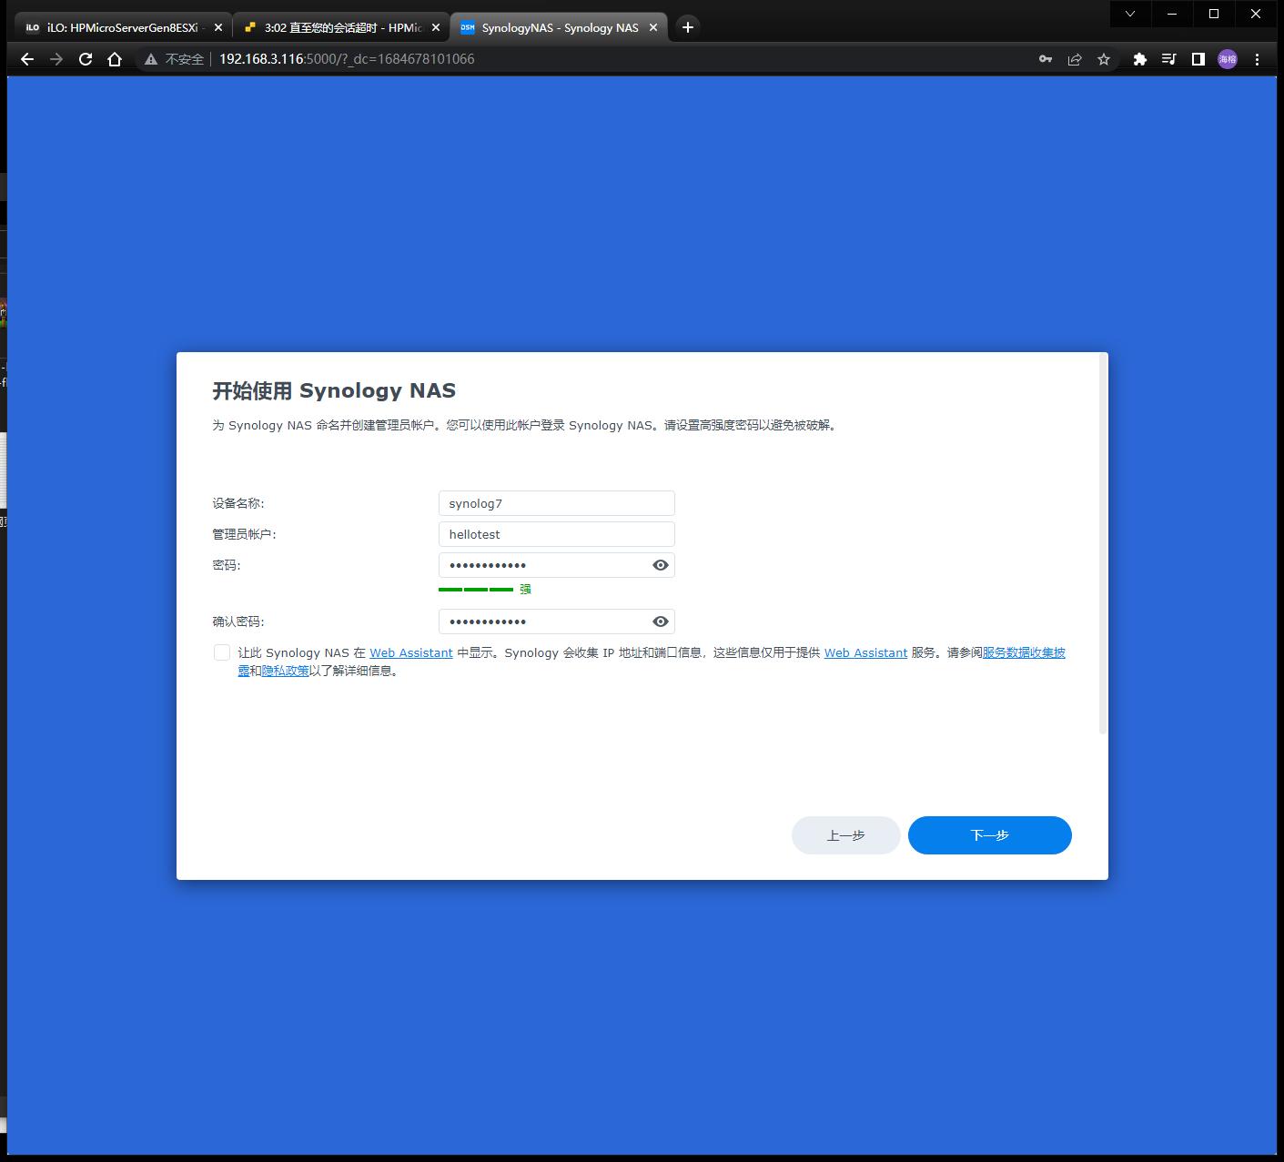
Task: Click the 开始使用 Synology NAS heading
Action: [334, 390]
